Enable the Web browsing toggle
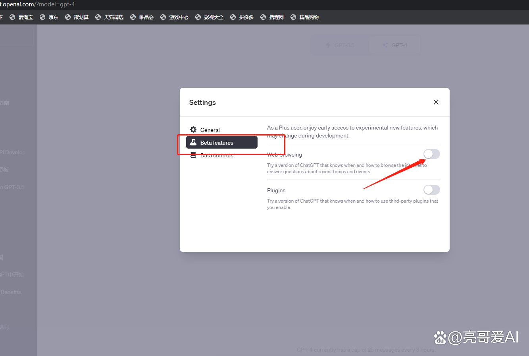This screenshot has height=356, width=529. pos(432,154)
